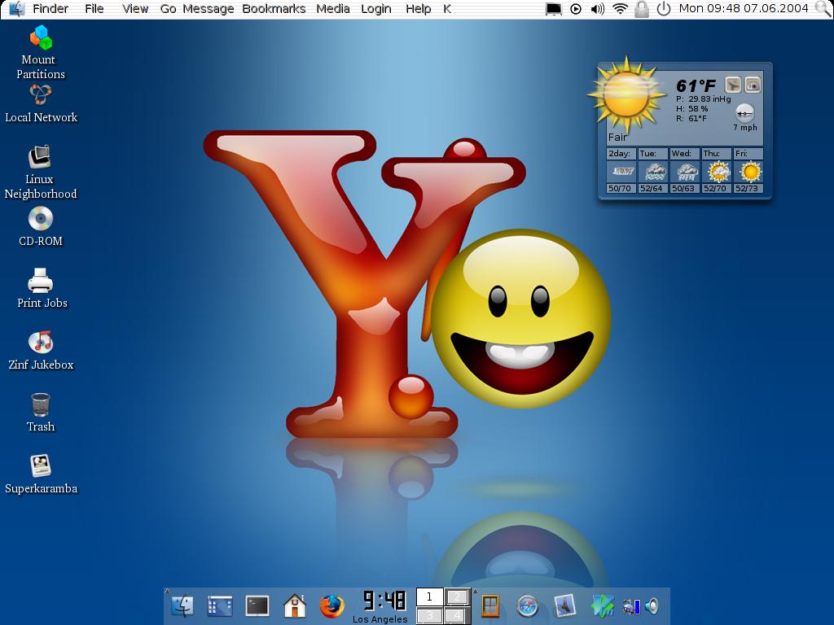The height and width of the screenshot is (625, 834).
Task: Click the 'Fair' condition text
Action: pos(617,137)
